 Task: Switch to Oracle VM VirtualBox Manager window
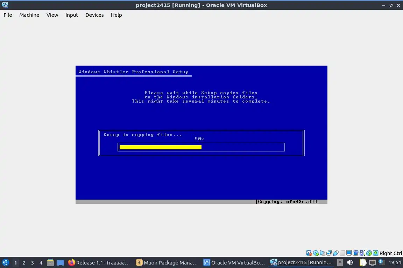pyautogui.click(x=234, y=262)
